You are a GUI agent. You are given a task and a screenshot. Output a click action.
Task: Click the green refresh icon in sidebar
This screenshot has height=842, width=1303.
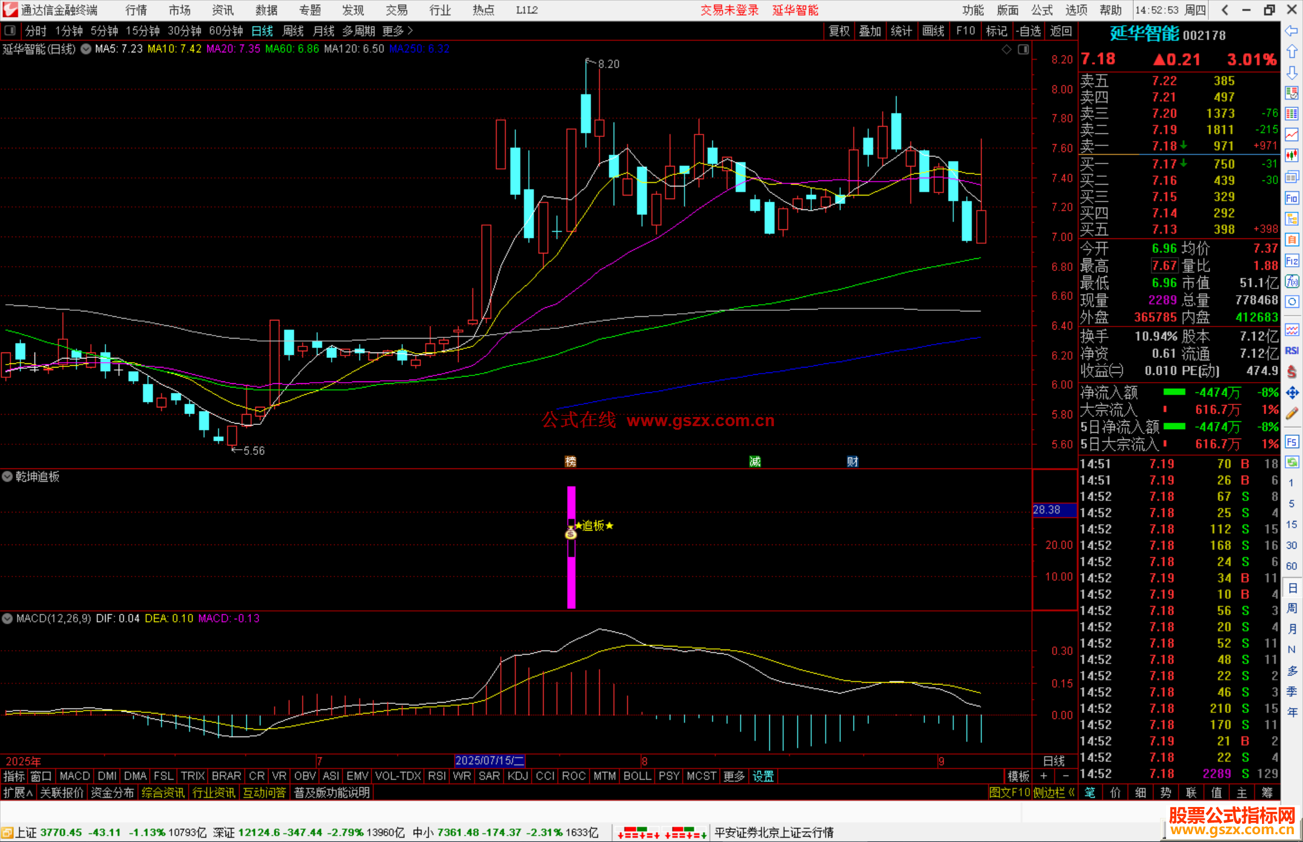pyautogui.click(x=1292, y=462)
